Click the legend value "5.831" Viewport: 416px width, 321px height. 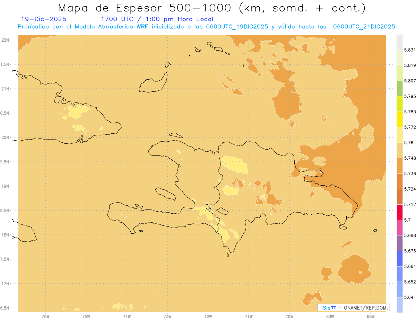(410, 50)
